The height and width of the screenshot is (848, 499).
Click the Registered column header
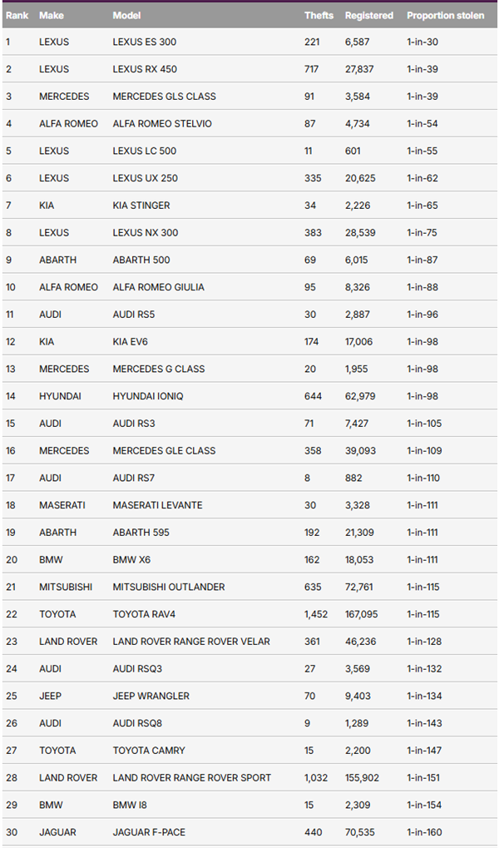[x=368, y=15]
